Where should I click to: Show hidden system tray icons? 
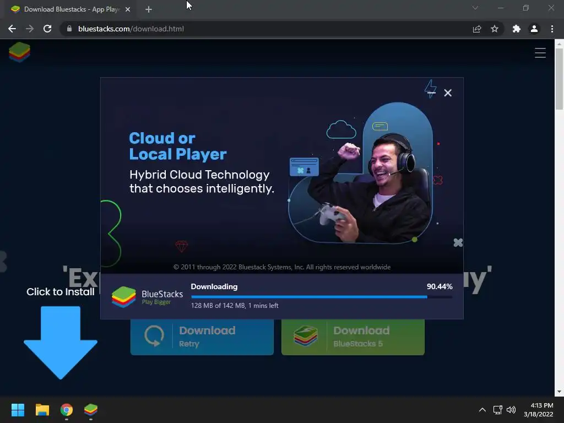482,410
